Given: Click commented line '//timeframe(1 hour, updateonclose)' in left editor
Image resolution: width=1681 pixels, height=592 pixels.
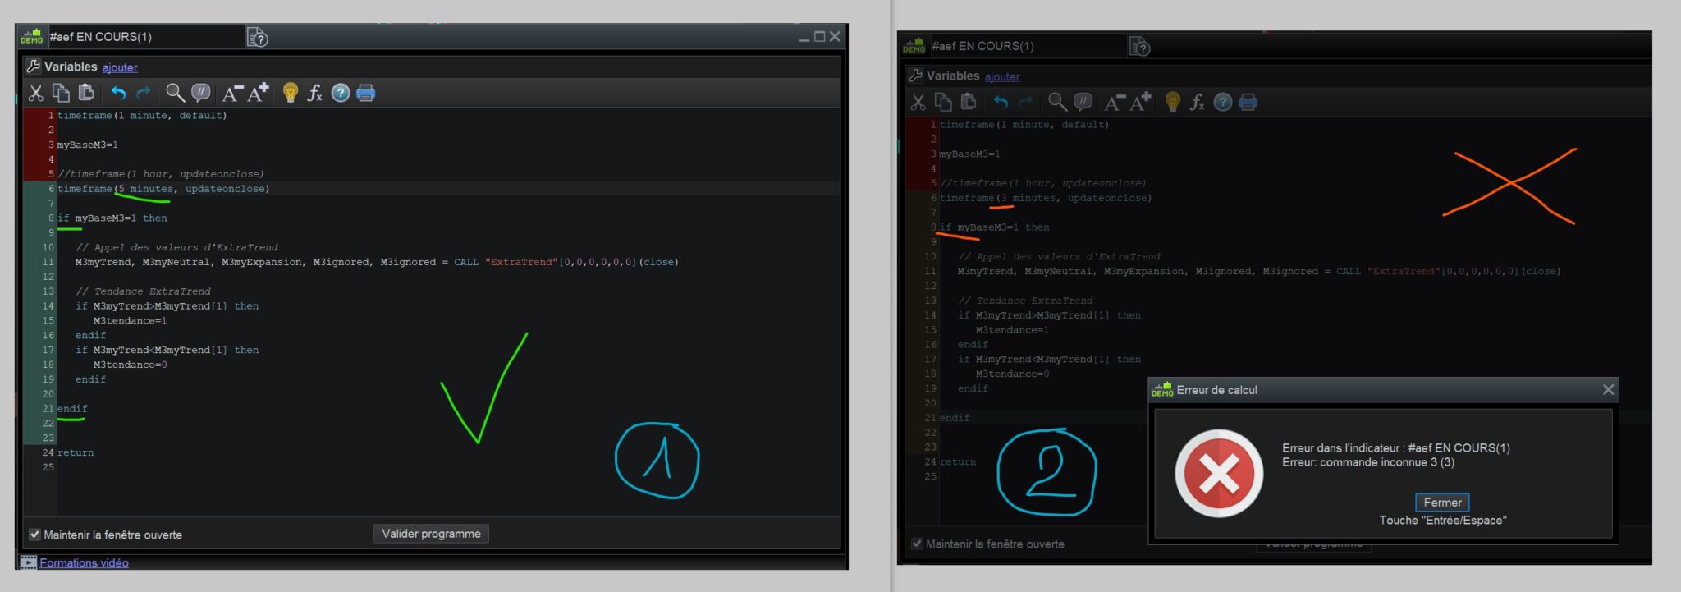Looking at the screenshot, I should [161, 174].
